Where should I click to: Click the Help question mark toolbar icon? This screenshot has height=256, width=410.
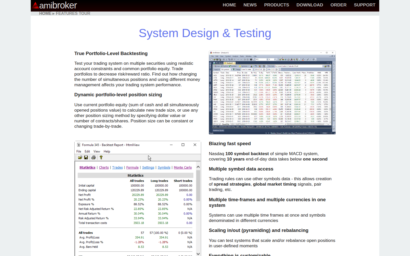click(101, 157)
